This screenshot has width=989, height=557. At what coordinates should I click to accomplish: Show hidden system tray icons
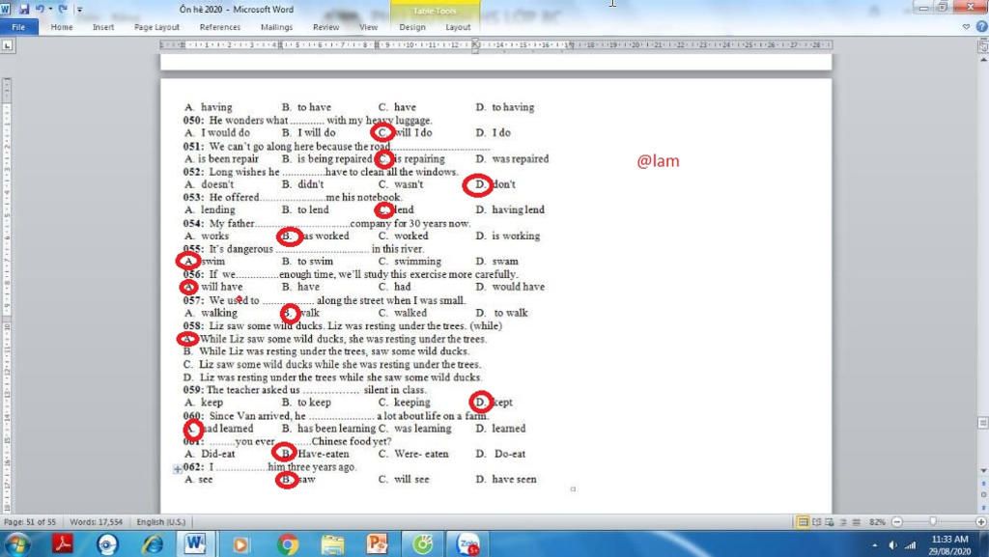click(875, 545)
